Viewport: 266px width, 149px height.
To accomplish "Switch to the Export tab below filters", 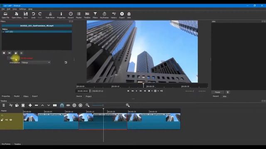I will tap(35, 96).
